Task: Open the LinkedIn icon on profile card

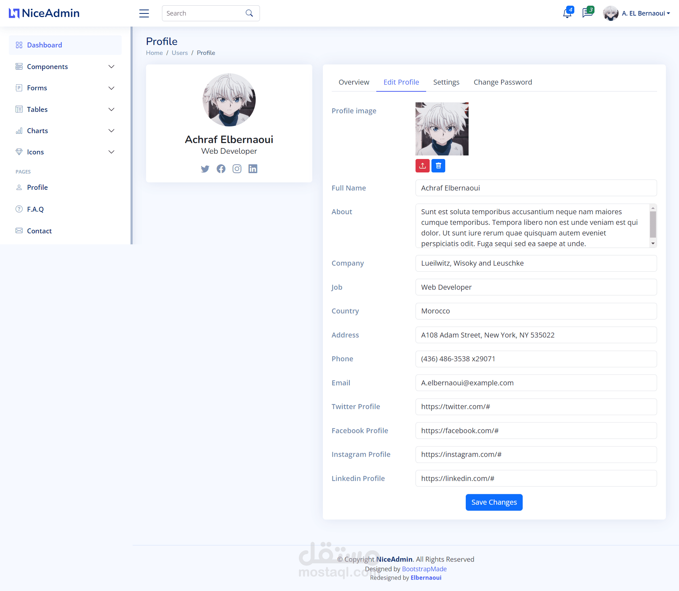Action: coord(253,169)
